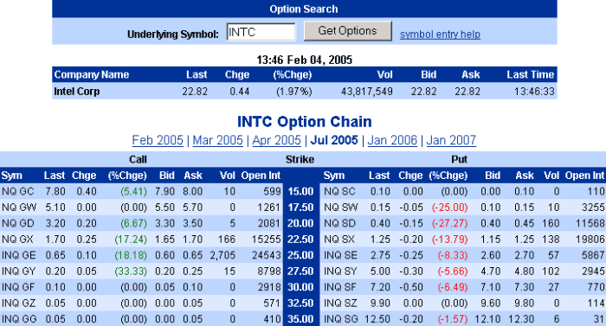
Task: Click call symbol INQ GG
Action: [x=19, y=319]
